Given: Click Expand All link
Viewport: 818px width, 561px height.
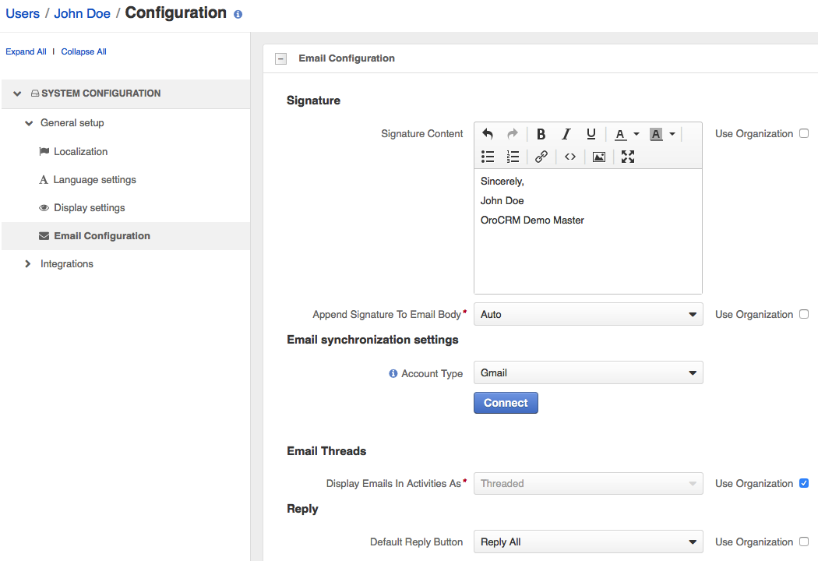Looking at the screenshot, I should (x=26, y=51).
